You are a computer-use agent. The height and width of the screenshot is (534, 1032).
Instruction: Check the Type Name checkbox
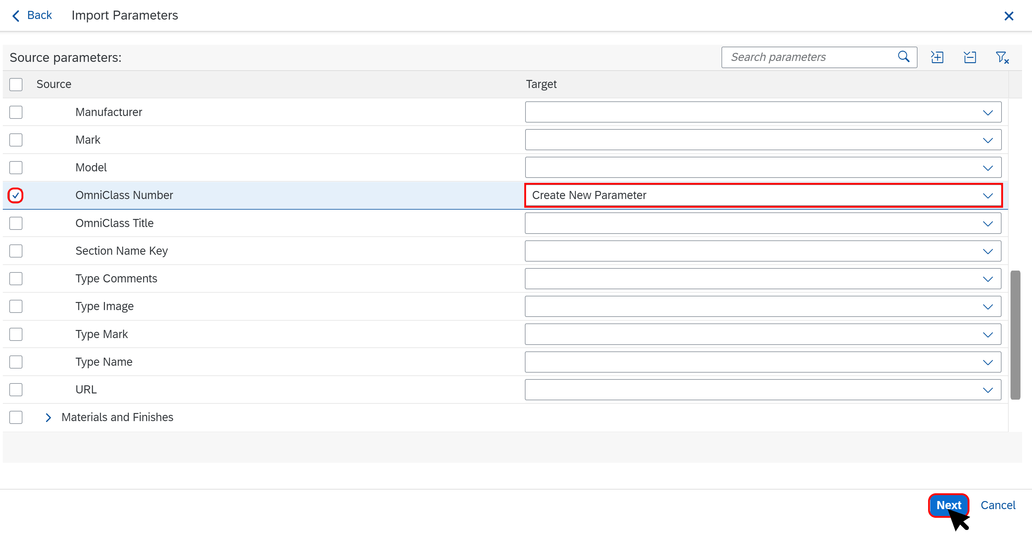pyautogui.click(x=16, y=362)
